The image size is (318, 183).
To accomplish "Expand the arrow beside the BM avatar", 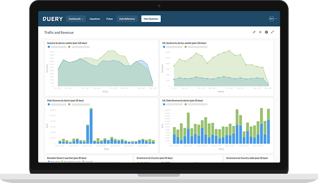I will [276, 19].
